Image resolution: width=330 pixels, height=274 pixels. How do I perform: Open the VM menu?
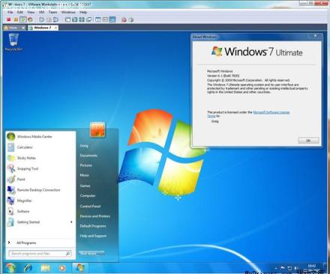41,12
